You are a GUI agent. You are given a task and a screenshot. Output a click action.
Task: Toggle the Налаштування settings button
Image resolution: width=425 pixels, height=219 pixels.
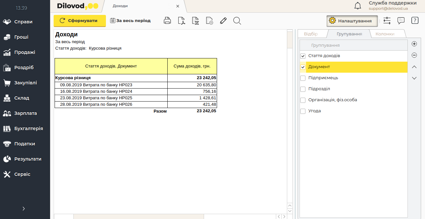pyautogui.click(x=352, y=21)
